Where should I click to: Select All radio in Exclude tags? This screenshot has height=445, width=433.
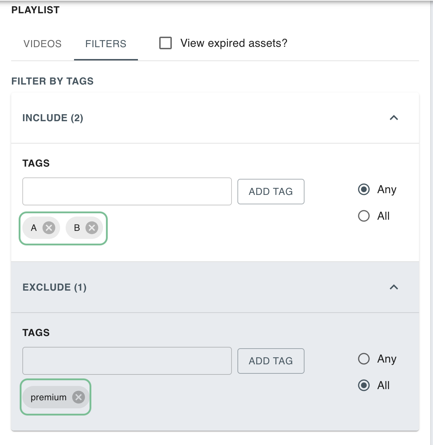364,385
